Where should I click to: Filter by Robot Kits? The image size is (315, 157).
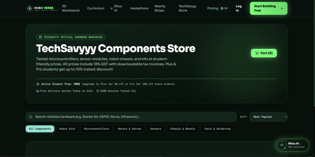click(x=67, y=129)
